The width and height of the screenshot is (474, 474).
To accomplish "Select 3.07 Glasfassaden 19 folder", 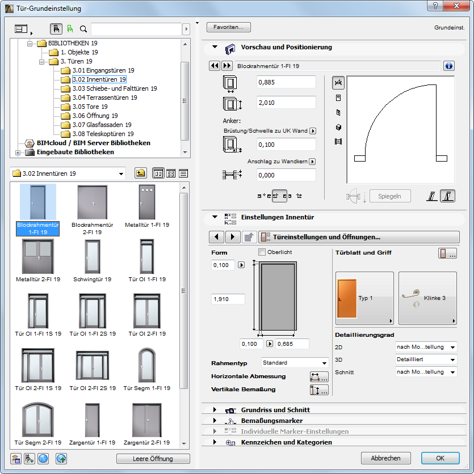I will (102, 125).
